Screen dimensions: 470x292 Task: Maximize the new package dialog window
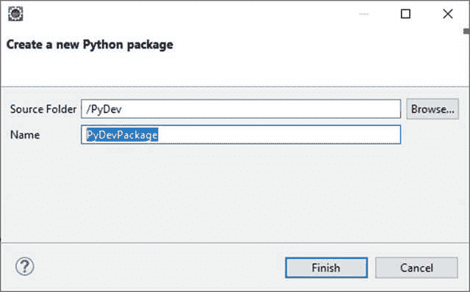(x=405, y=14)
